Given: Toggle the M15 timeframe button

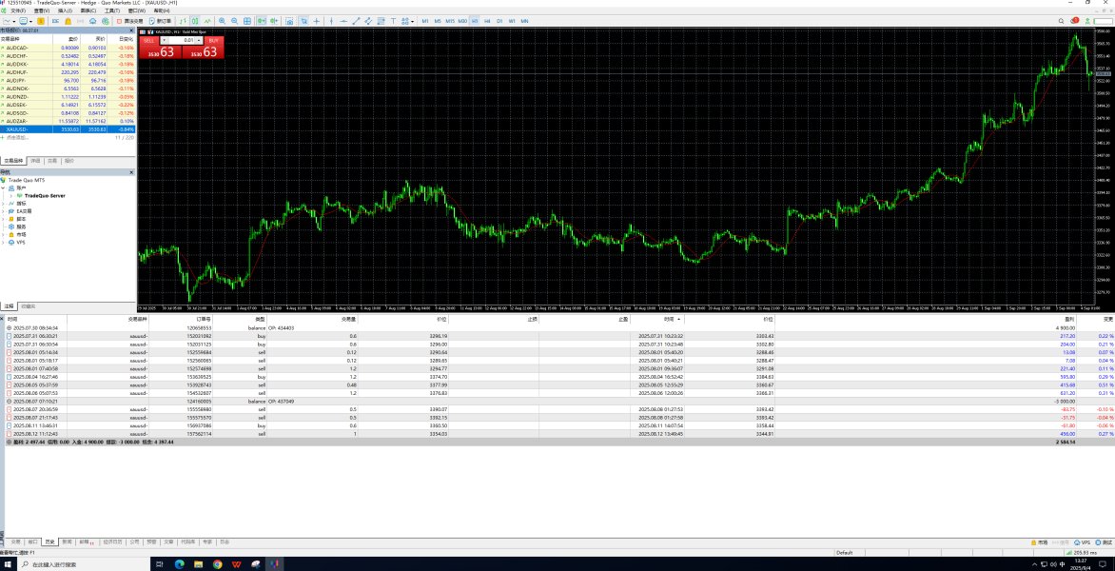Looking at the screenshot, I should click(x=450, y=20).
